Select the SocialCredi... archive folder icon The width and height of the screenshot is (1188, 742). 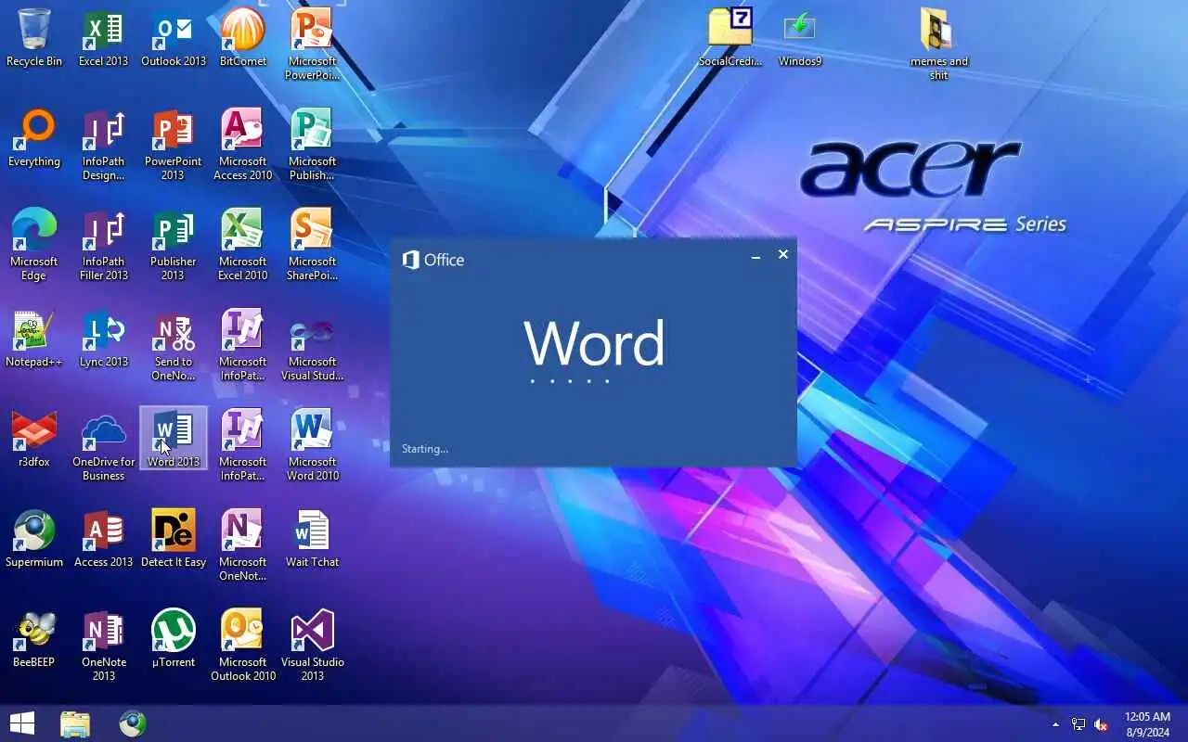point(730,37)
